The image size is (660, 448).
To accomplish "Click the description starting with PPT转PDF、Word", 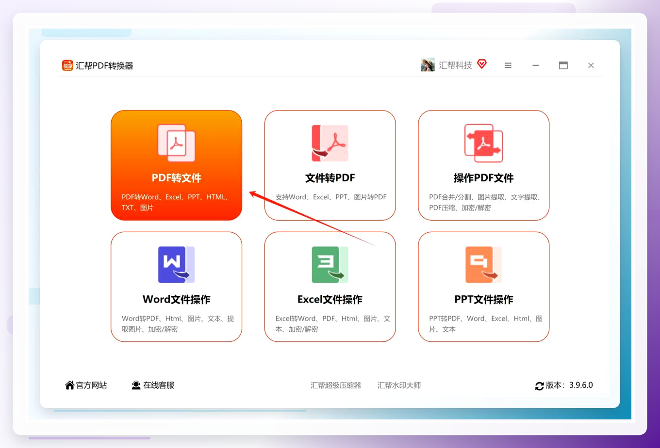I will click(486, 324).
